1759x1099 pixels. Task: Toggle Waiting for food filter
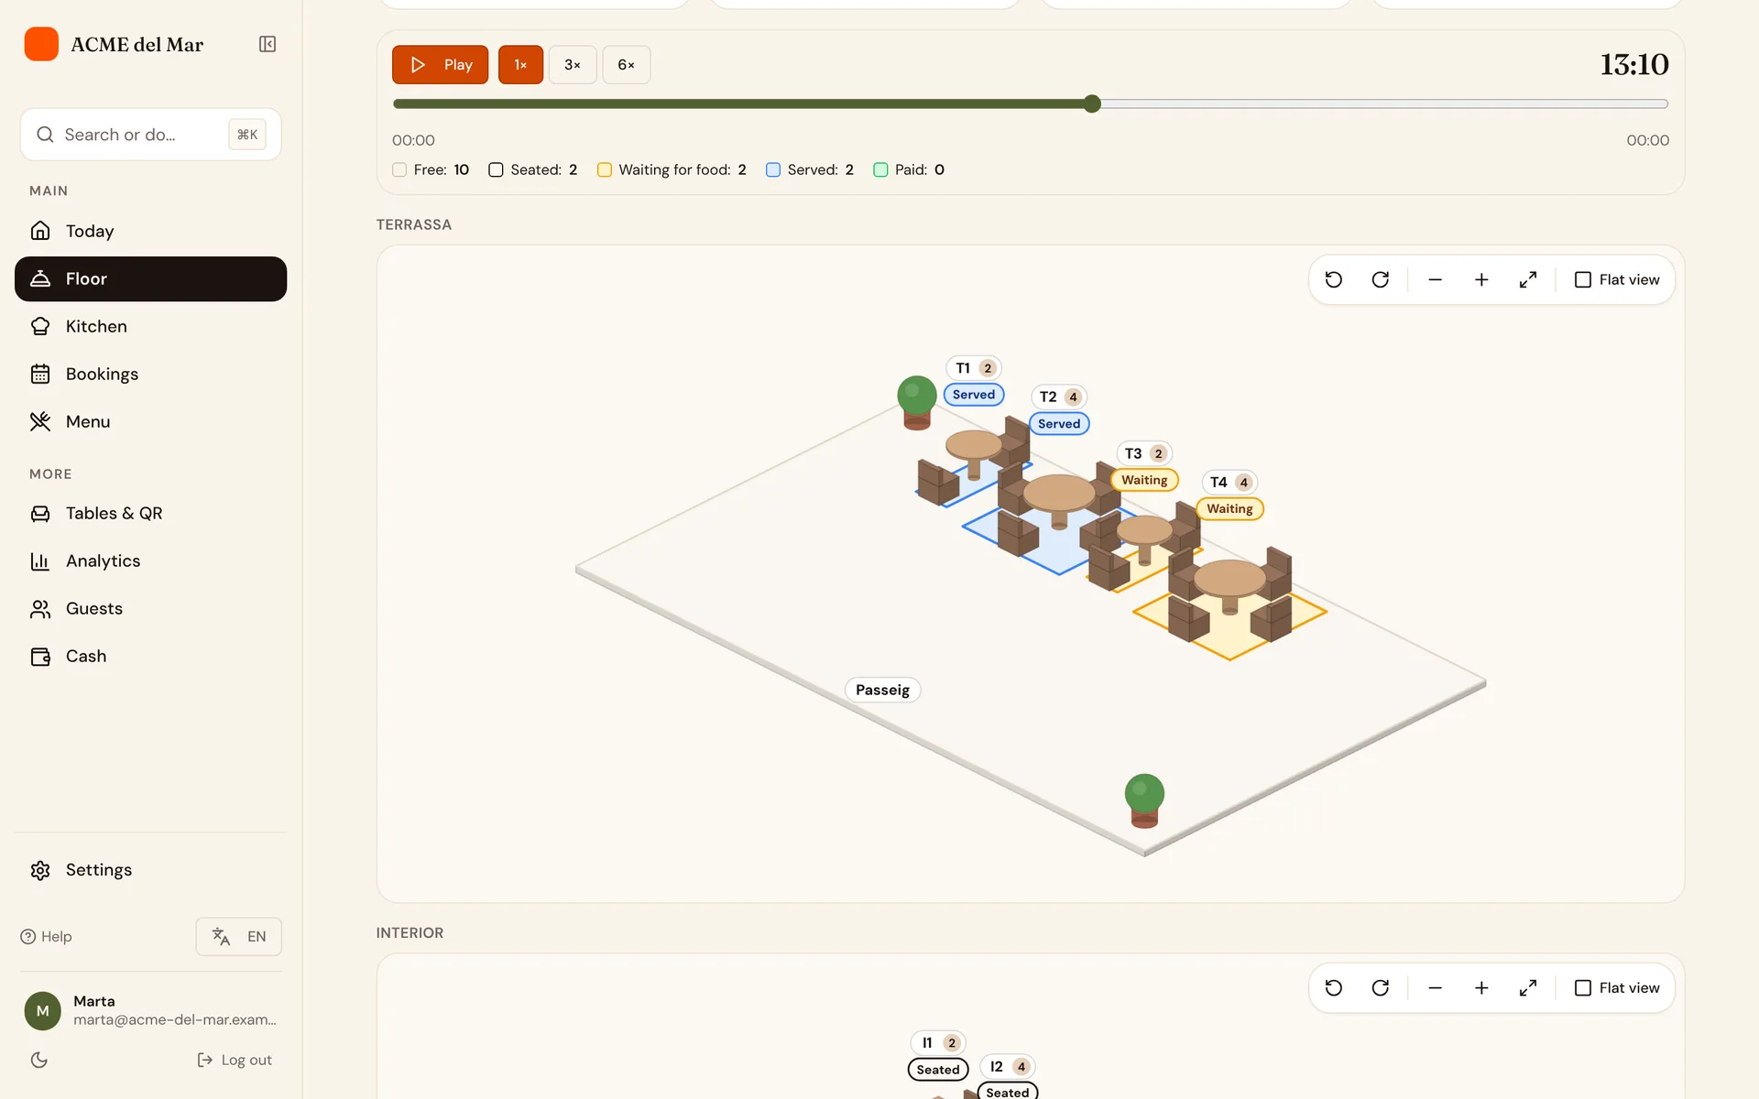tap(672, 169)
